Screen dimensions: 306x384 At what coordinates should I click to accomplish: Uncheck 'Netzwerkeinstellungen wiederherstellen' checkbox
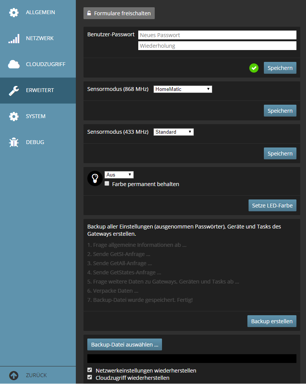[90, 370]
